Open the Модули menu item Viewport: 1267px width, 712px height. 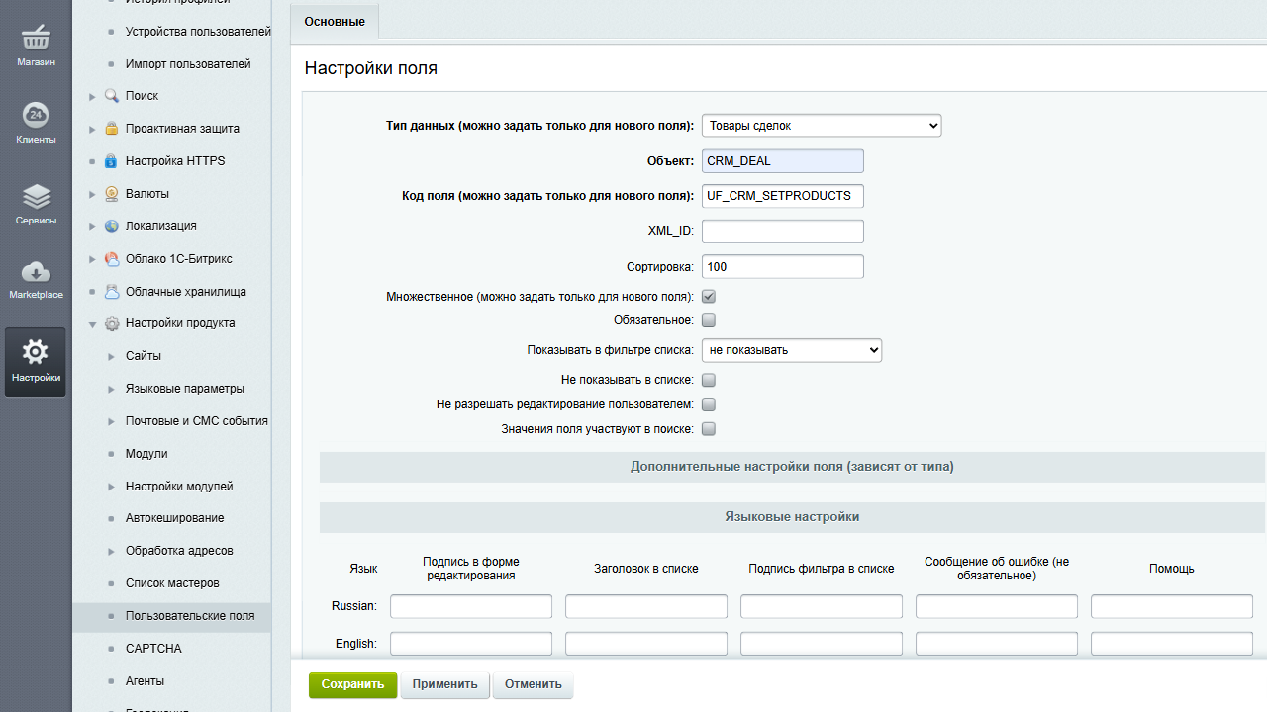[146, 454]
